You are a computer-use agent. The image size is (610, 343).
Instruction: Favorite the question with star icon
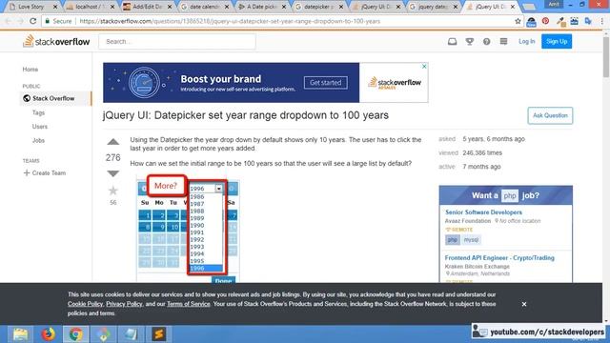113,191
